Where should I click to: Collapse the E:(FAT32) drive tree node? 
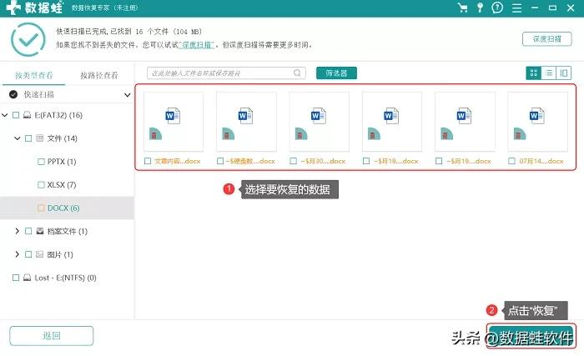[x=6, y=114]
